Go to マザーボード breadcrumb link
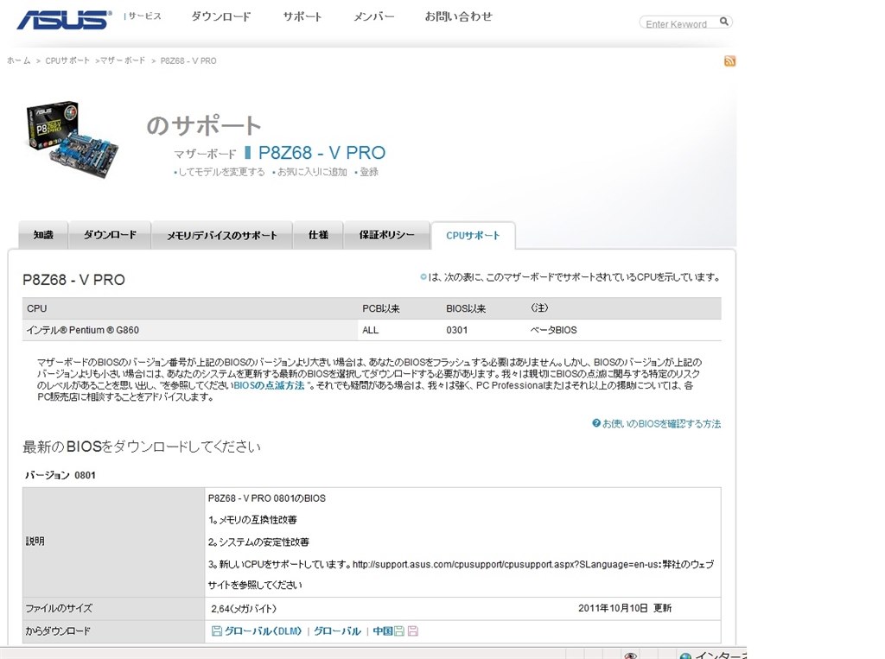Viewport: 885px width, 659px height. click(123, 60)
